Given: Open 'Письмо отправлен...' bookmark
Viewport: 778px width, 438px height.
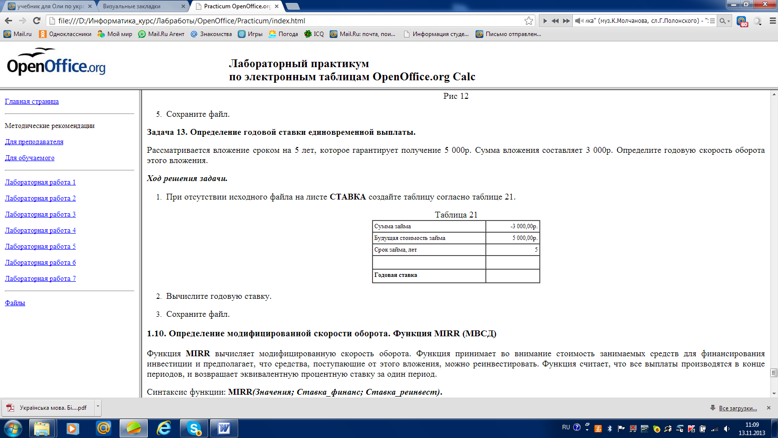Looking at the screenshot, I should coord(508,34).
